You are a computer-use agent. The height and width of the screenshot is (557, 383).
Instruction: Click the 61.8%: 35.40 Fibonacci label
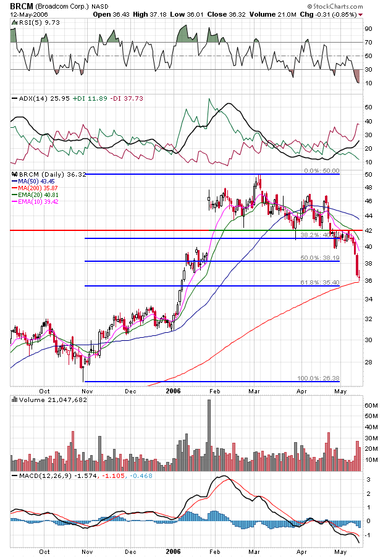tap(320, 283)
